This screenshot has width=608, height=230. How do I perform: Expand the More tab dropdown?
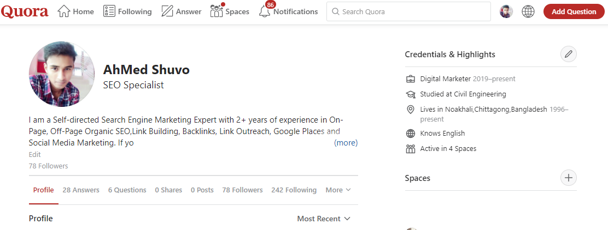(x=338, y=190)
